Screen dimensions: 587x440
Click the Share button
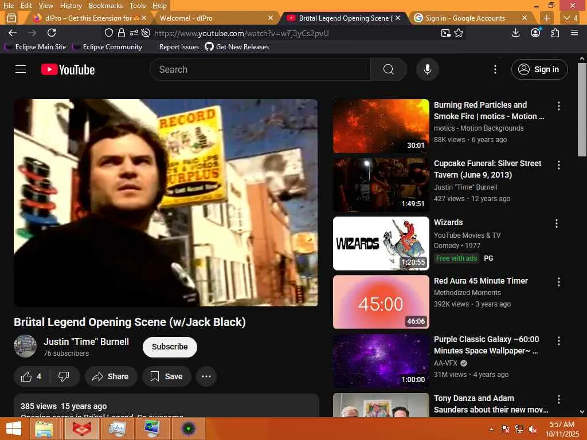[x=111, y=376]
